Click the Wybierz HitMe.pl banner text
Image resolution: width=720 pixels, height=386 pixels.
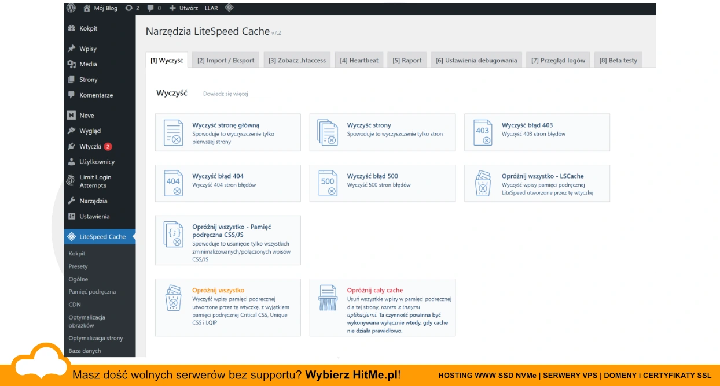coord(353,375)
